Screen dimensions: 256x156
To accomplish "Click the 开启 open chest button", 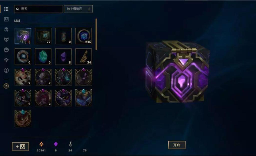I will [x=177, y=145].
